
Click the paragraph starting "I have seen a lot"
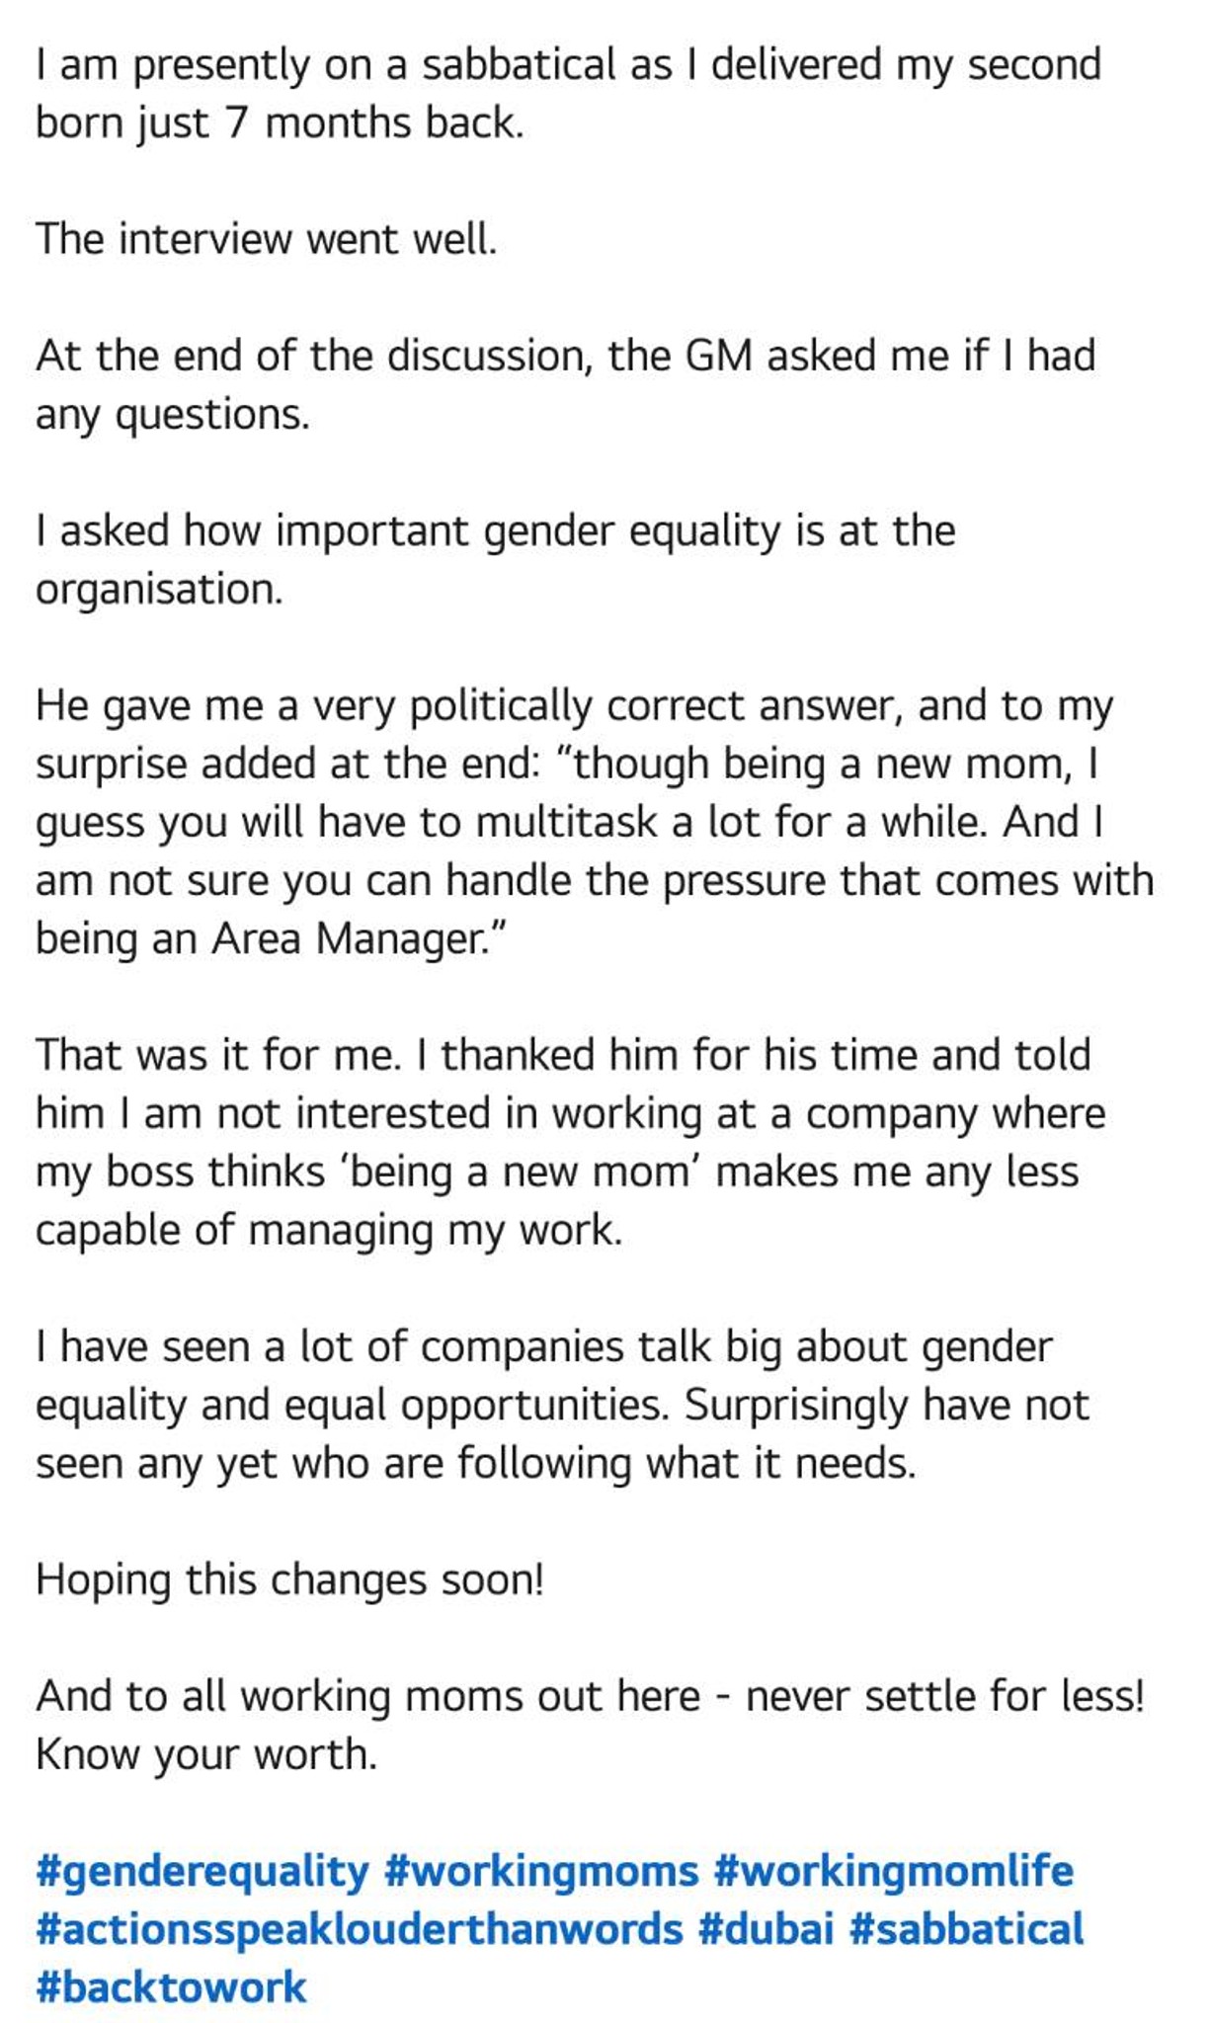pos(562,1406)
